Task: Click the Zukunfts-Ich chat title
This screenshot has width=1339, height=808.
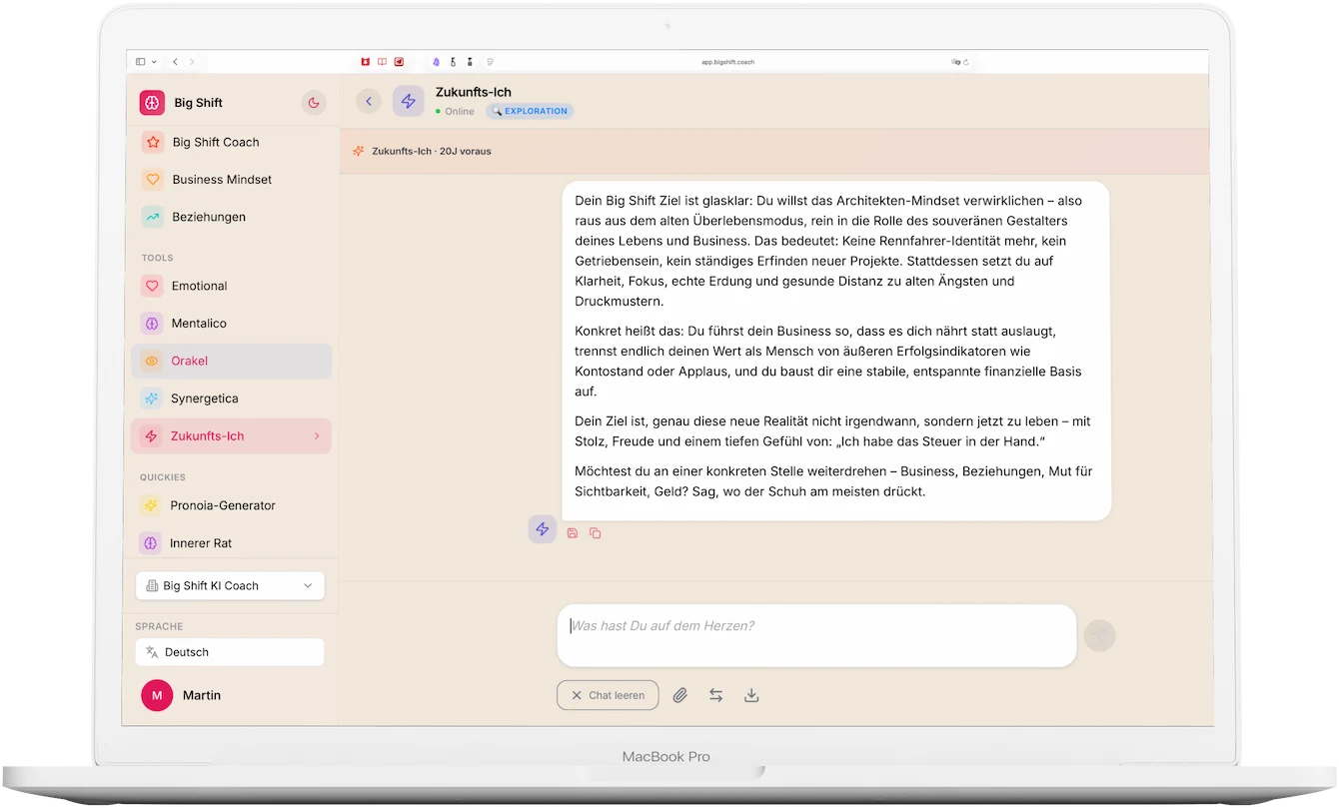Action: click(474, 92)
